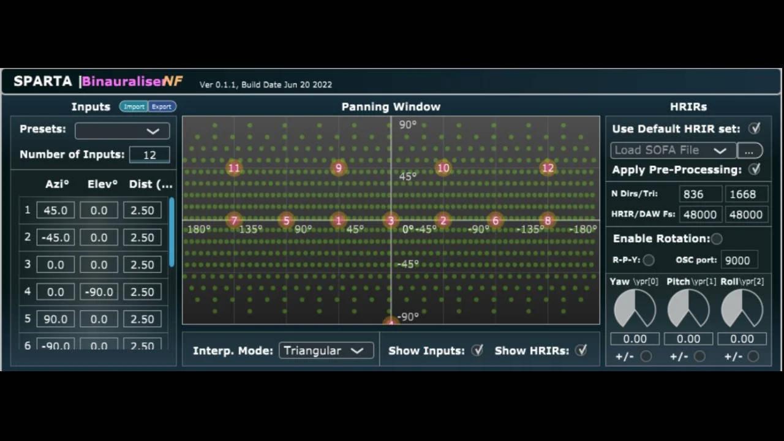The width and height of the screenshot is (784, 441).
Task: Toggle the Roll +/- flip option
Action: 753,356
